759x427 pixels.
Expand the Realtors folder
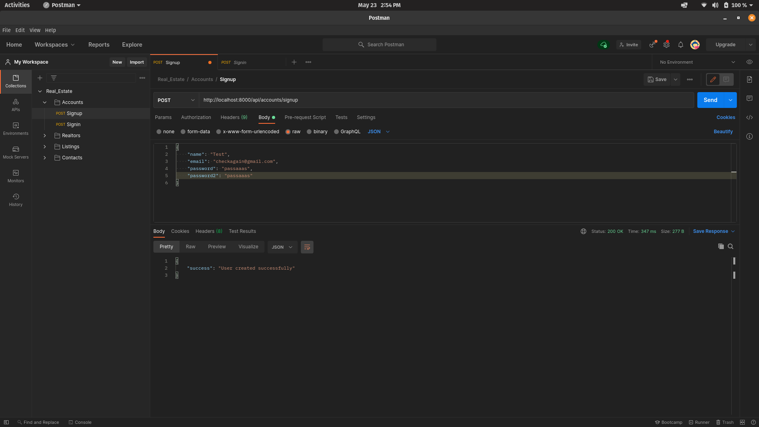tap(45, 136)
